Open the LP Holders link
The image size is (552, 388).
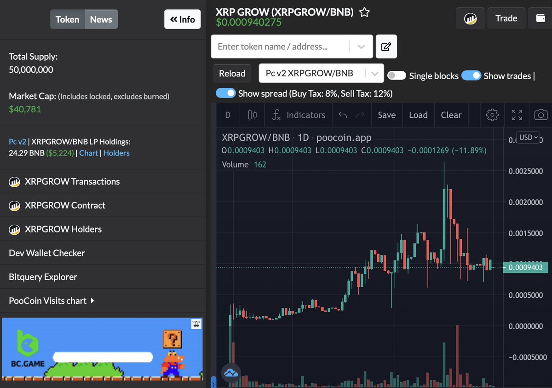click(116, 153)
